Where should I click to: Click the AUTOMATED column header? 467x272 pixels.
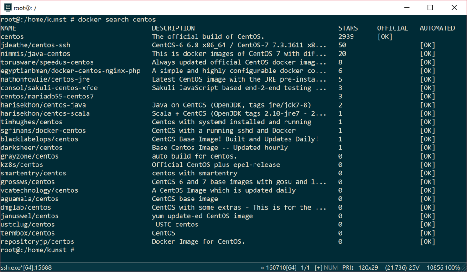pyautogui.click(x=437, y=28)
